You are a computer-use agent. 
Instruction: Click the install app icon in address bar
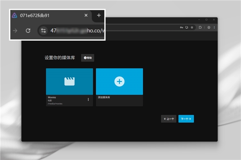point(187,27)
